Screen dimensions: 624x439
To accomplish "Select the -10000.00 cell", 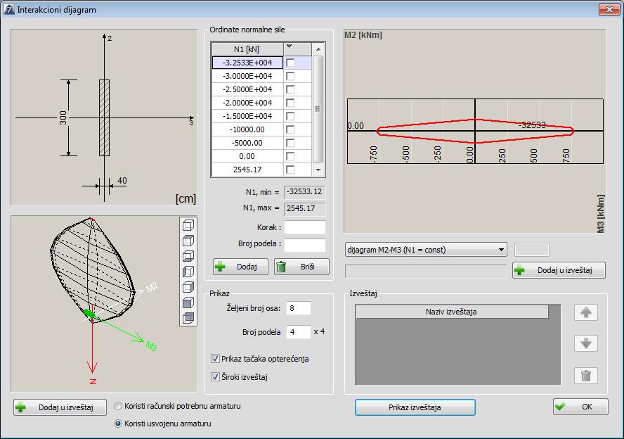I will pos(247,129).
